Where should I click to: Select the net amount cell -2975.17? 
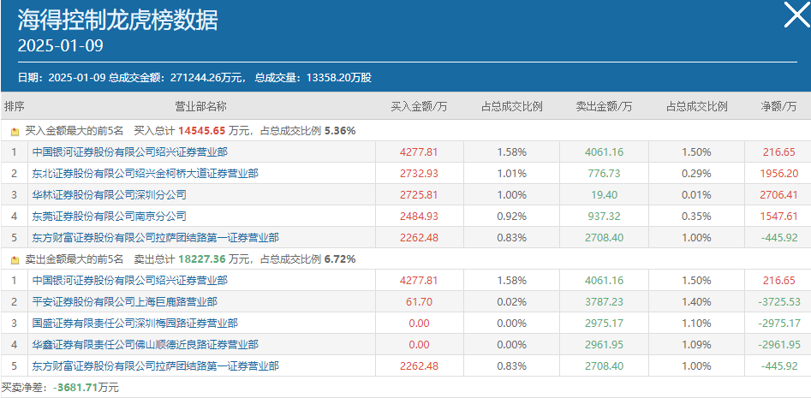point(779,323)
